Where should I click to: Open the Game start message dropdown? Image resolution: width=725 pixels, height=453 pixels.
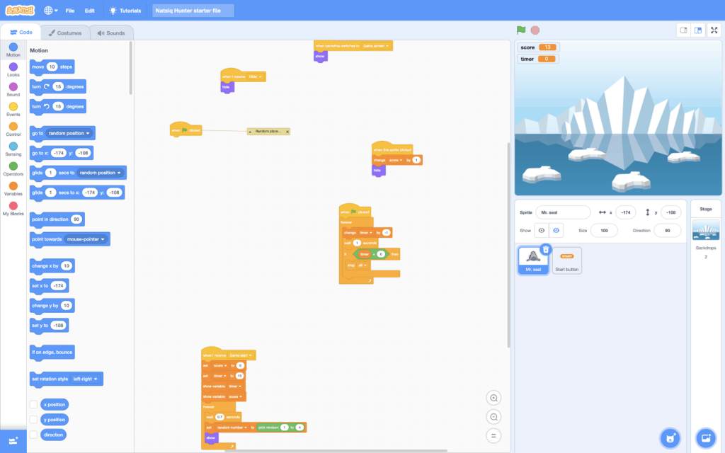coord(241,355)
